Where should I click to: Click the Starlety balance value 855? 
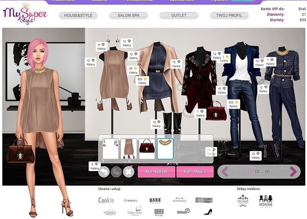[303, 20]
